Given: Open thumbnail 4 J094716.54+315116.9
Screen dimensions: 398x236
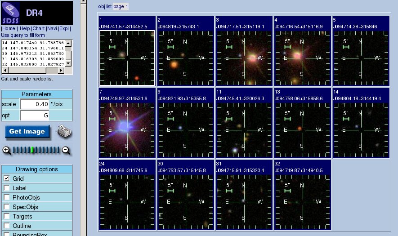Looking at the screenshot, I should click(302, 58).
